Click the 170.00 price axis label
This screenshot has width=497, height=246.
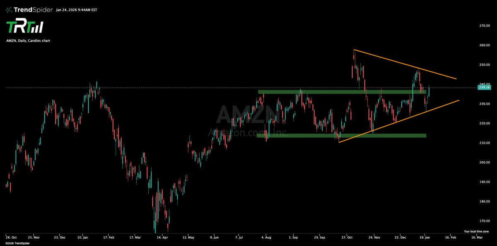[x=485, y=221]
